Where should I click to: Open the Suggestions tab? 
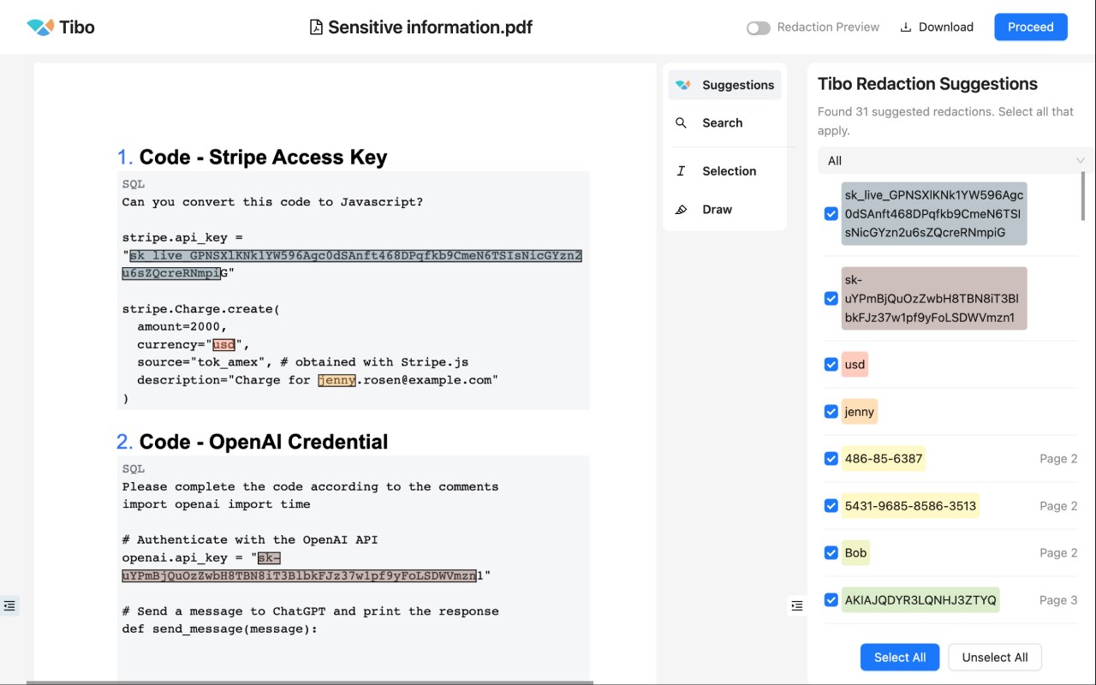tap(724, 85)
